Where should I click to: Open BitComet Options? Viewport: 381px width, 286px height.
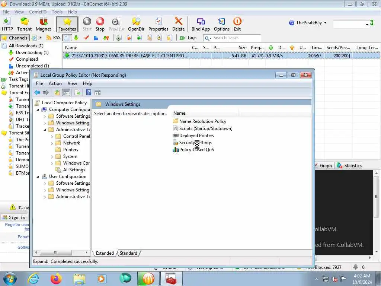point(222,24)
